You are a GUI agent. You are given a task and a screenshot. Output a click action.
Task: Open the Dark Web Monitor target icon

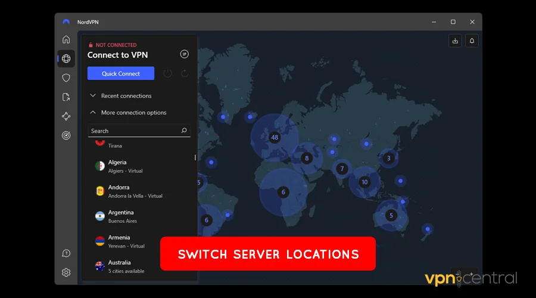tap(66, 135)
